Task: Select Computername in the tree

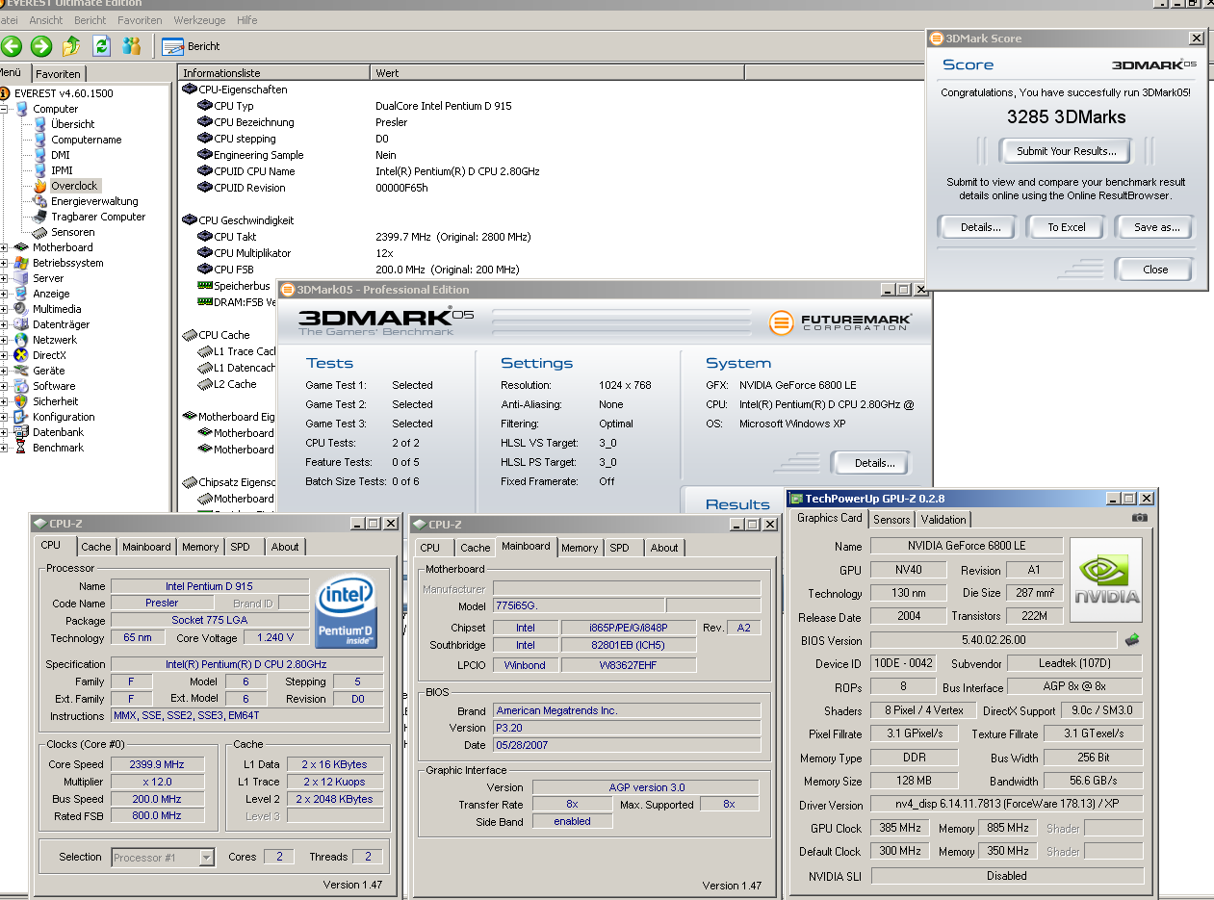Action: tap(86, 140)
